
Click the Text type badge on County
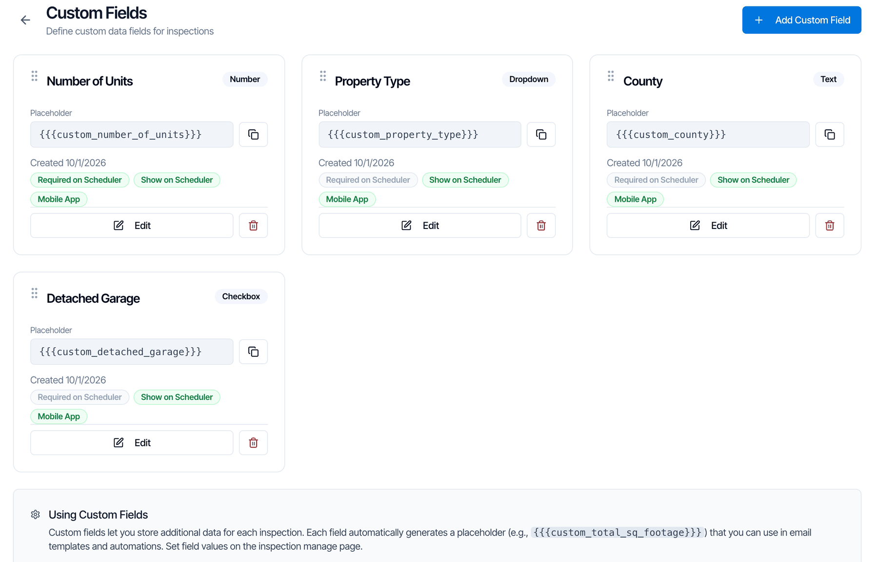point(828,79)
